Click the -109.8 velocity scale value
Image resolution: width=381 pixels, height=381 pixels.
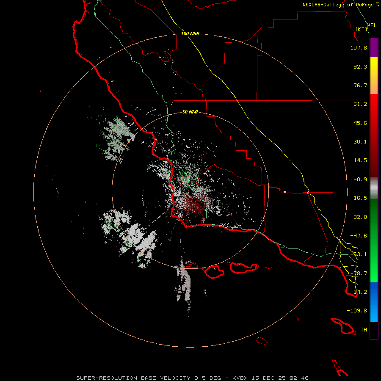point(357,311)
